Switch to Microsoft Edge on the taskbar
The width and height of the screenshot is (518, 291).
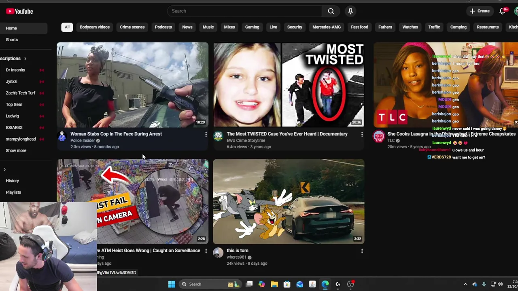click(x=325, y=284)
